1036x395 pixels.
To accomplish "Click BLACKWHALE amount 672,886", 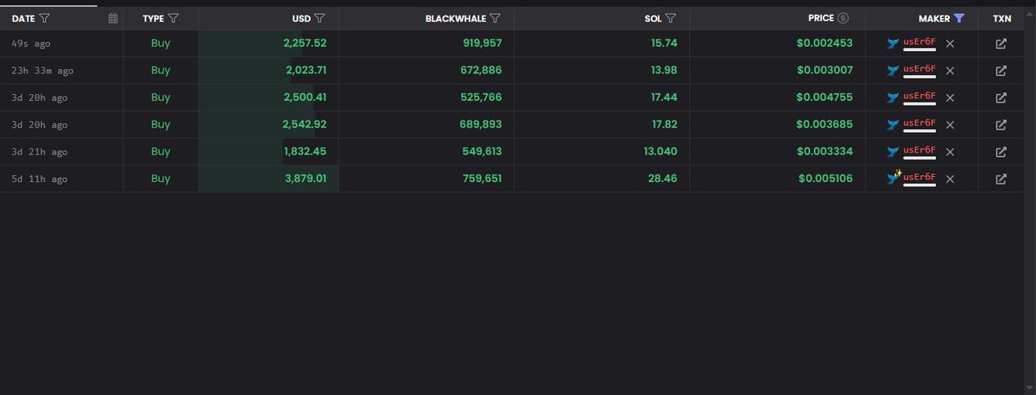I will (483, 71).
